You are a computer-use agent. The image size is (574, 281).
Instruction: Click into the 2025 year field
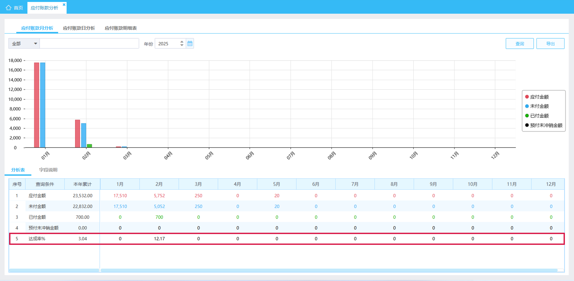(x=167, y=43)
